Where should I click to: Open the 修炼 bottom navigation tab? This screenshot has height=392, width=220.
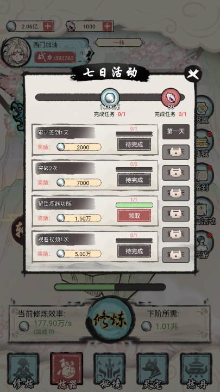(23, 369)
